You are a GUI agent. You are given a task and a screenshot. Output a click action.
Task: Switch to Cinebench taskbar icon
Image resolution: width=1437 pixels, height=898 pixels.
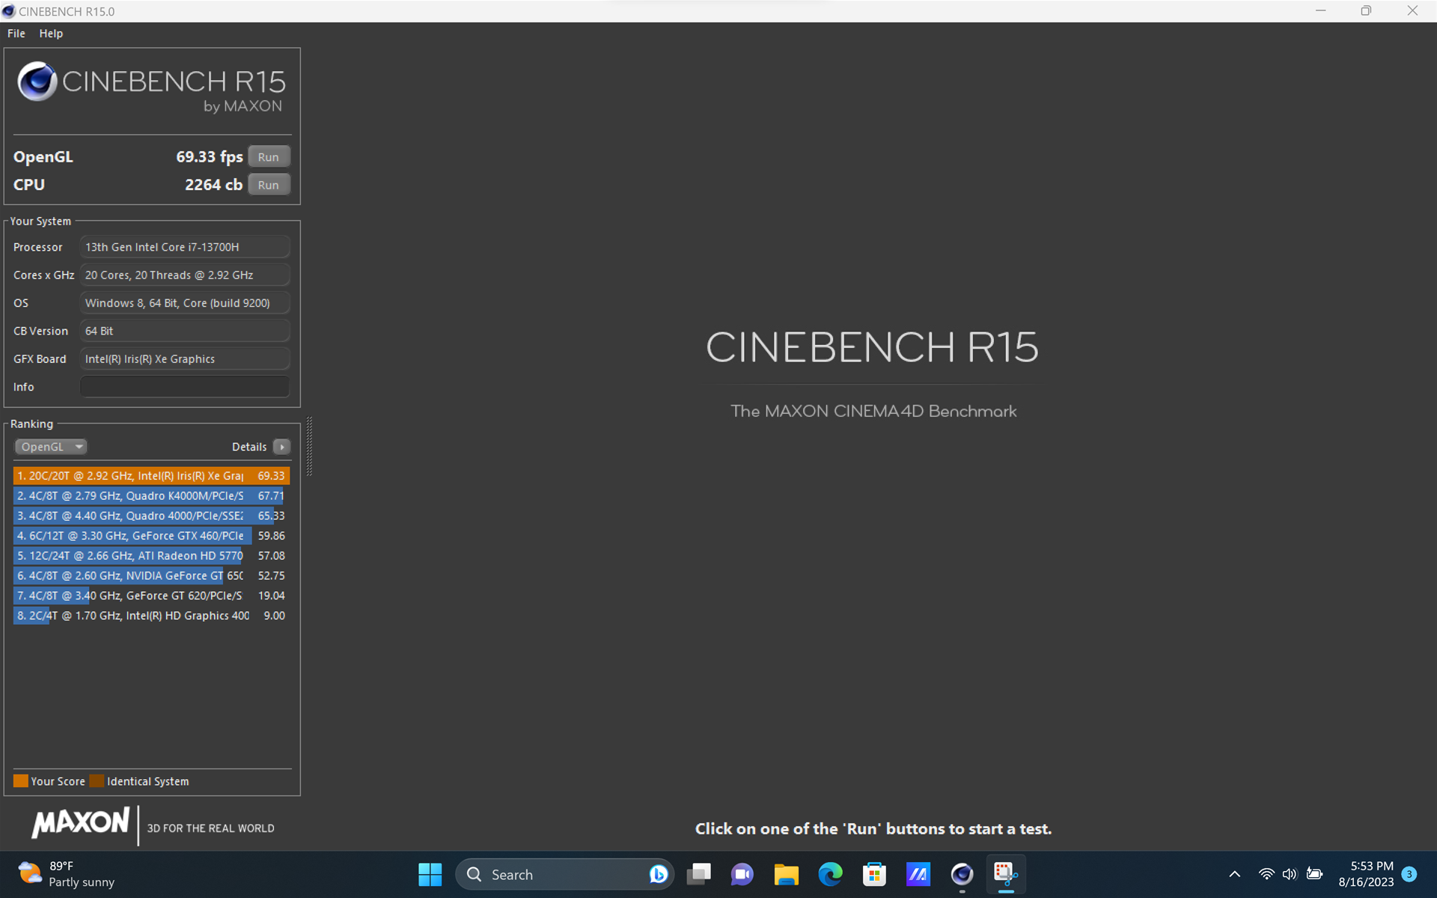click(x=962, y=874)
